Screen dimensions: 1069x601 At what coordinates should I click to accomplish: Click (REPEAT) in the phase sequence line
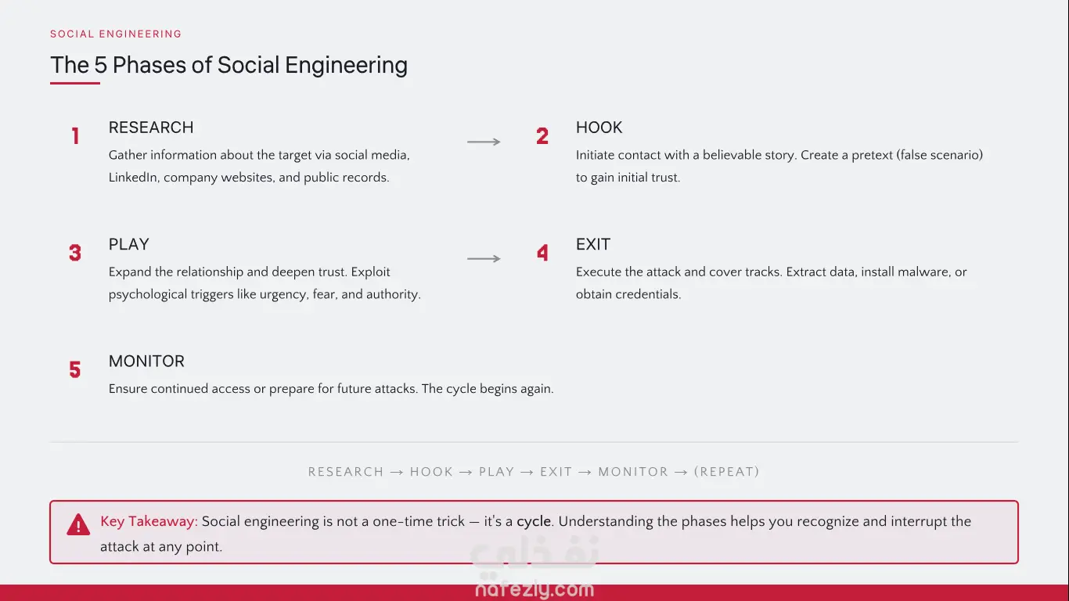[727, 472]
